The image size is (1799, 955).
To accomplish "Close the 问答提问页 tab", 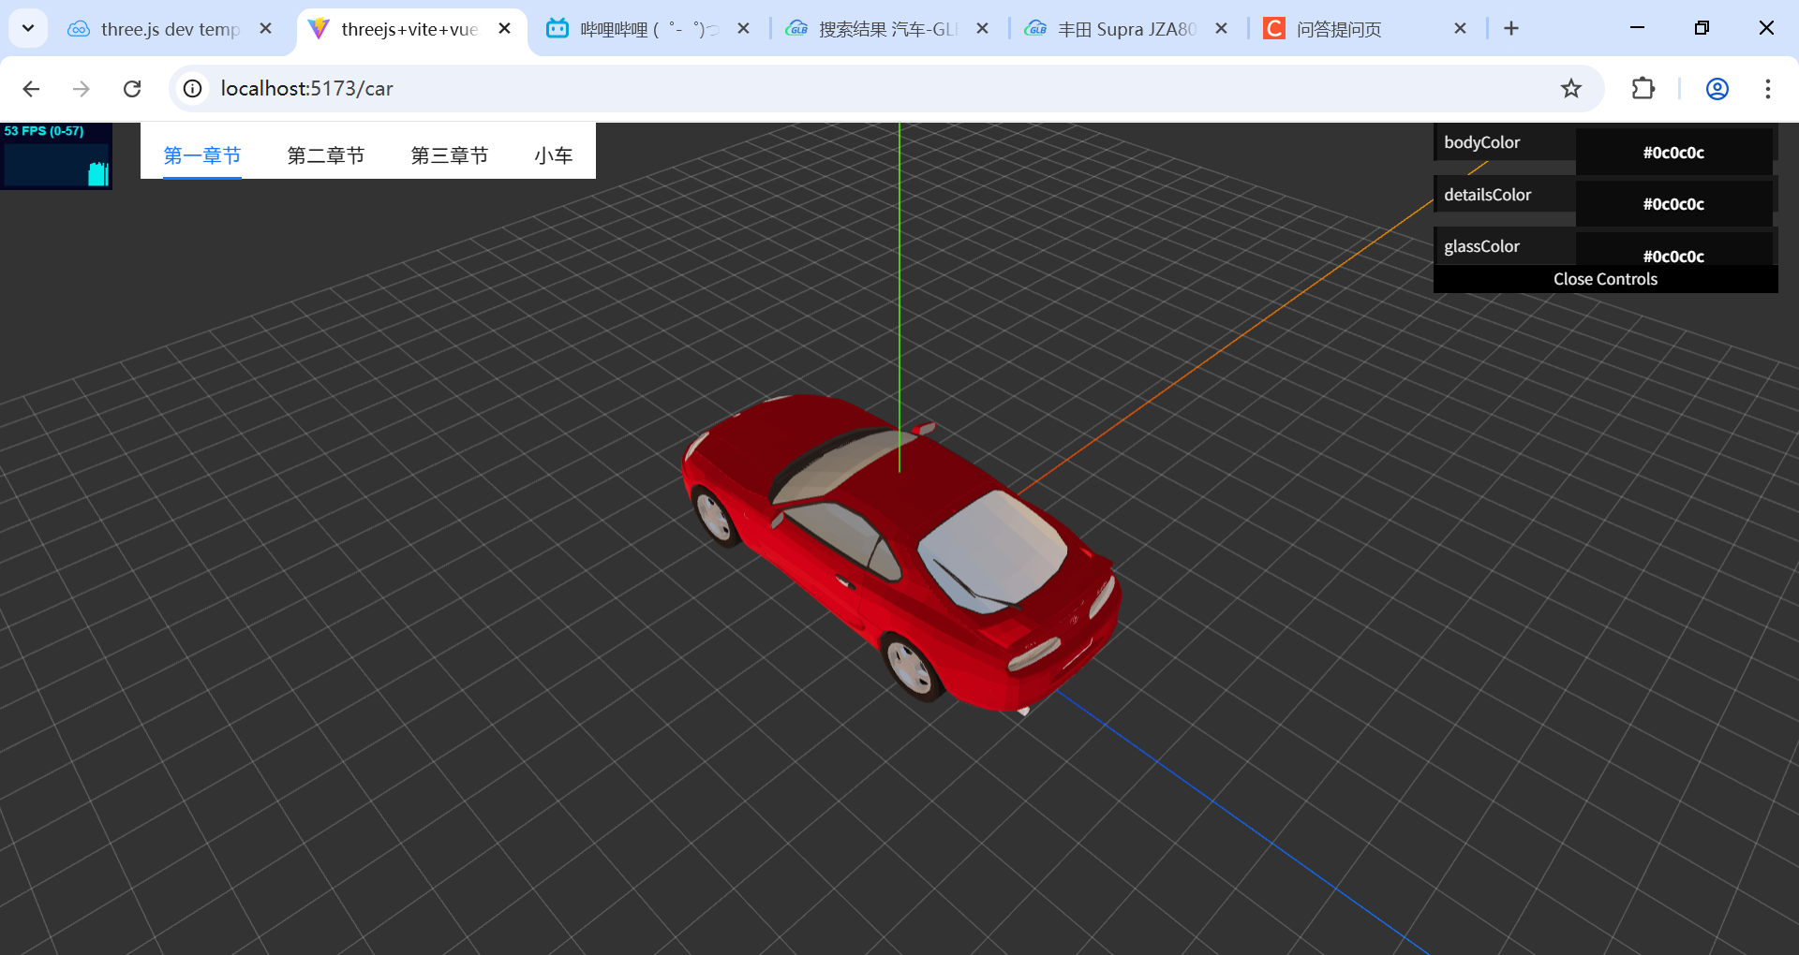I will coord(1461,29).
